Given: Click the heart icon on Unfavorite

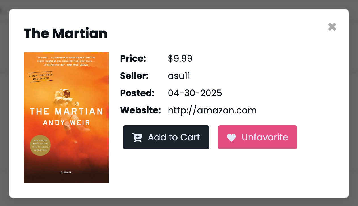Looking at the screenshot, I should 231,138.
